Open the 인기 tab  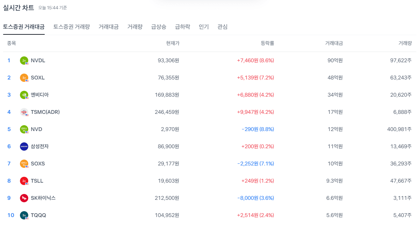pyautogui.click(x=203, y=27)
